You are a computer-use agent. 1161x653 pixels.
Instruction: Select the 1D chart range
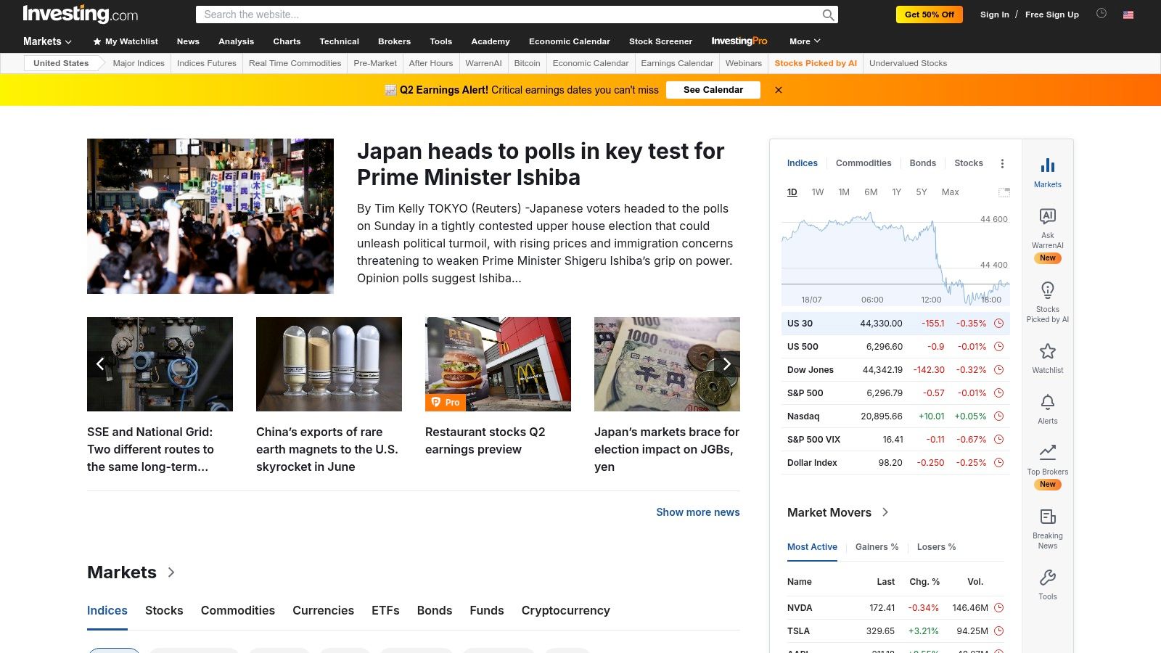(x=792, y=192)
